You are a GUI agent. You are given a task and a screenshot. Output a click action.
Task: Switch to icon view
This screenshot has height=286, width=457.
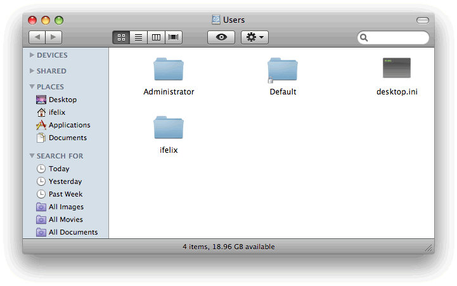click(x=121, y=37)
